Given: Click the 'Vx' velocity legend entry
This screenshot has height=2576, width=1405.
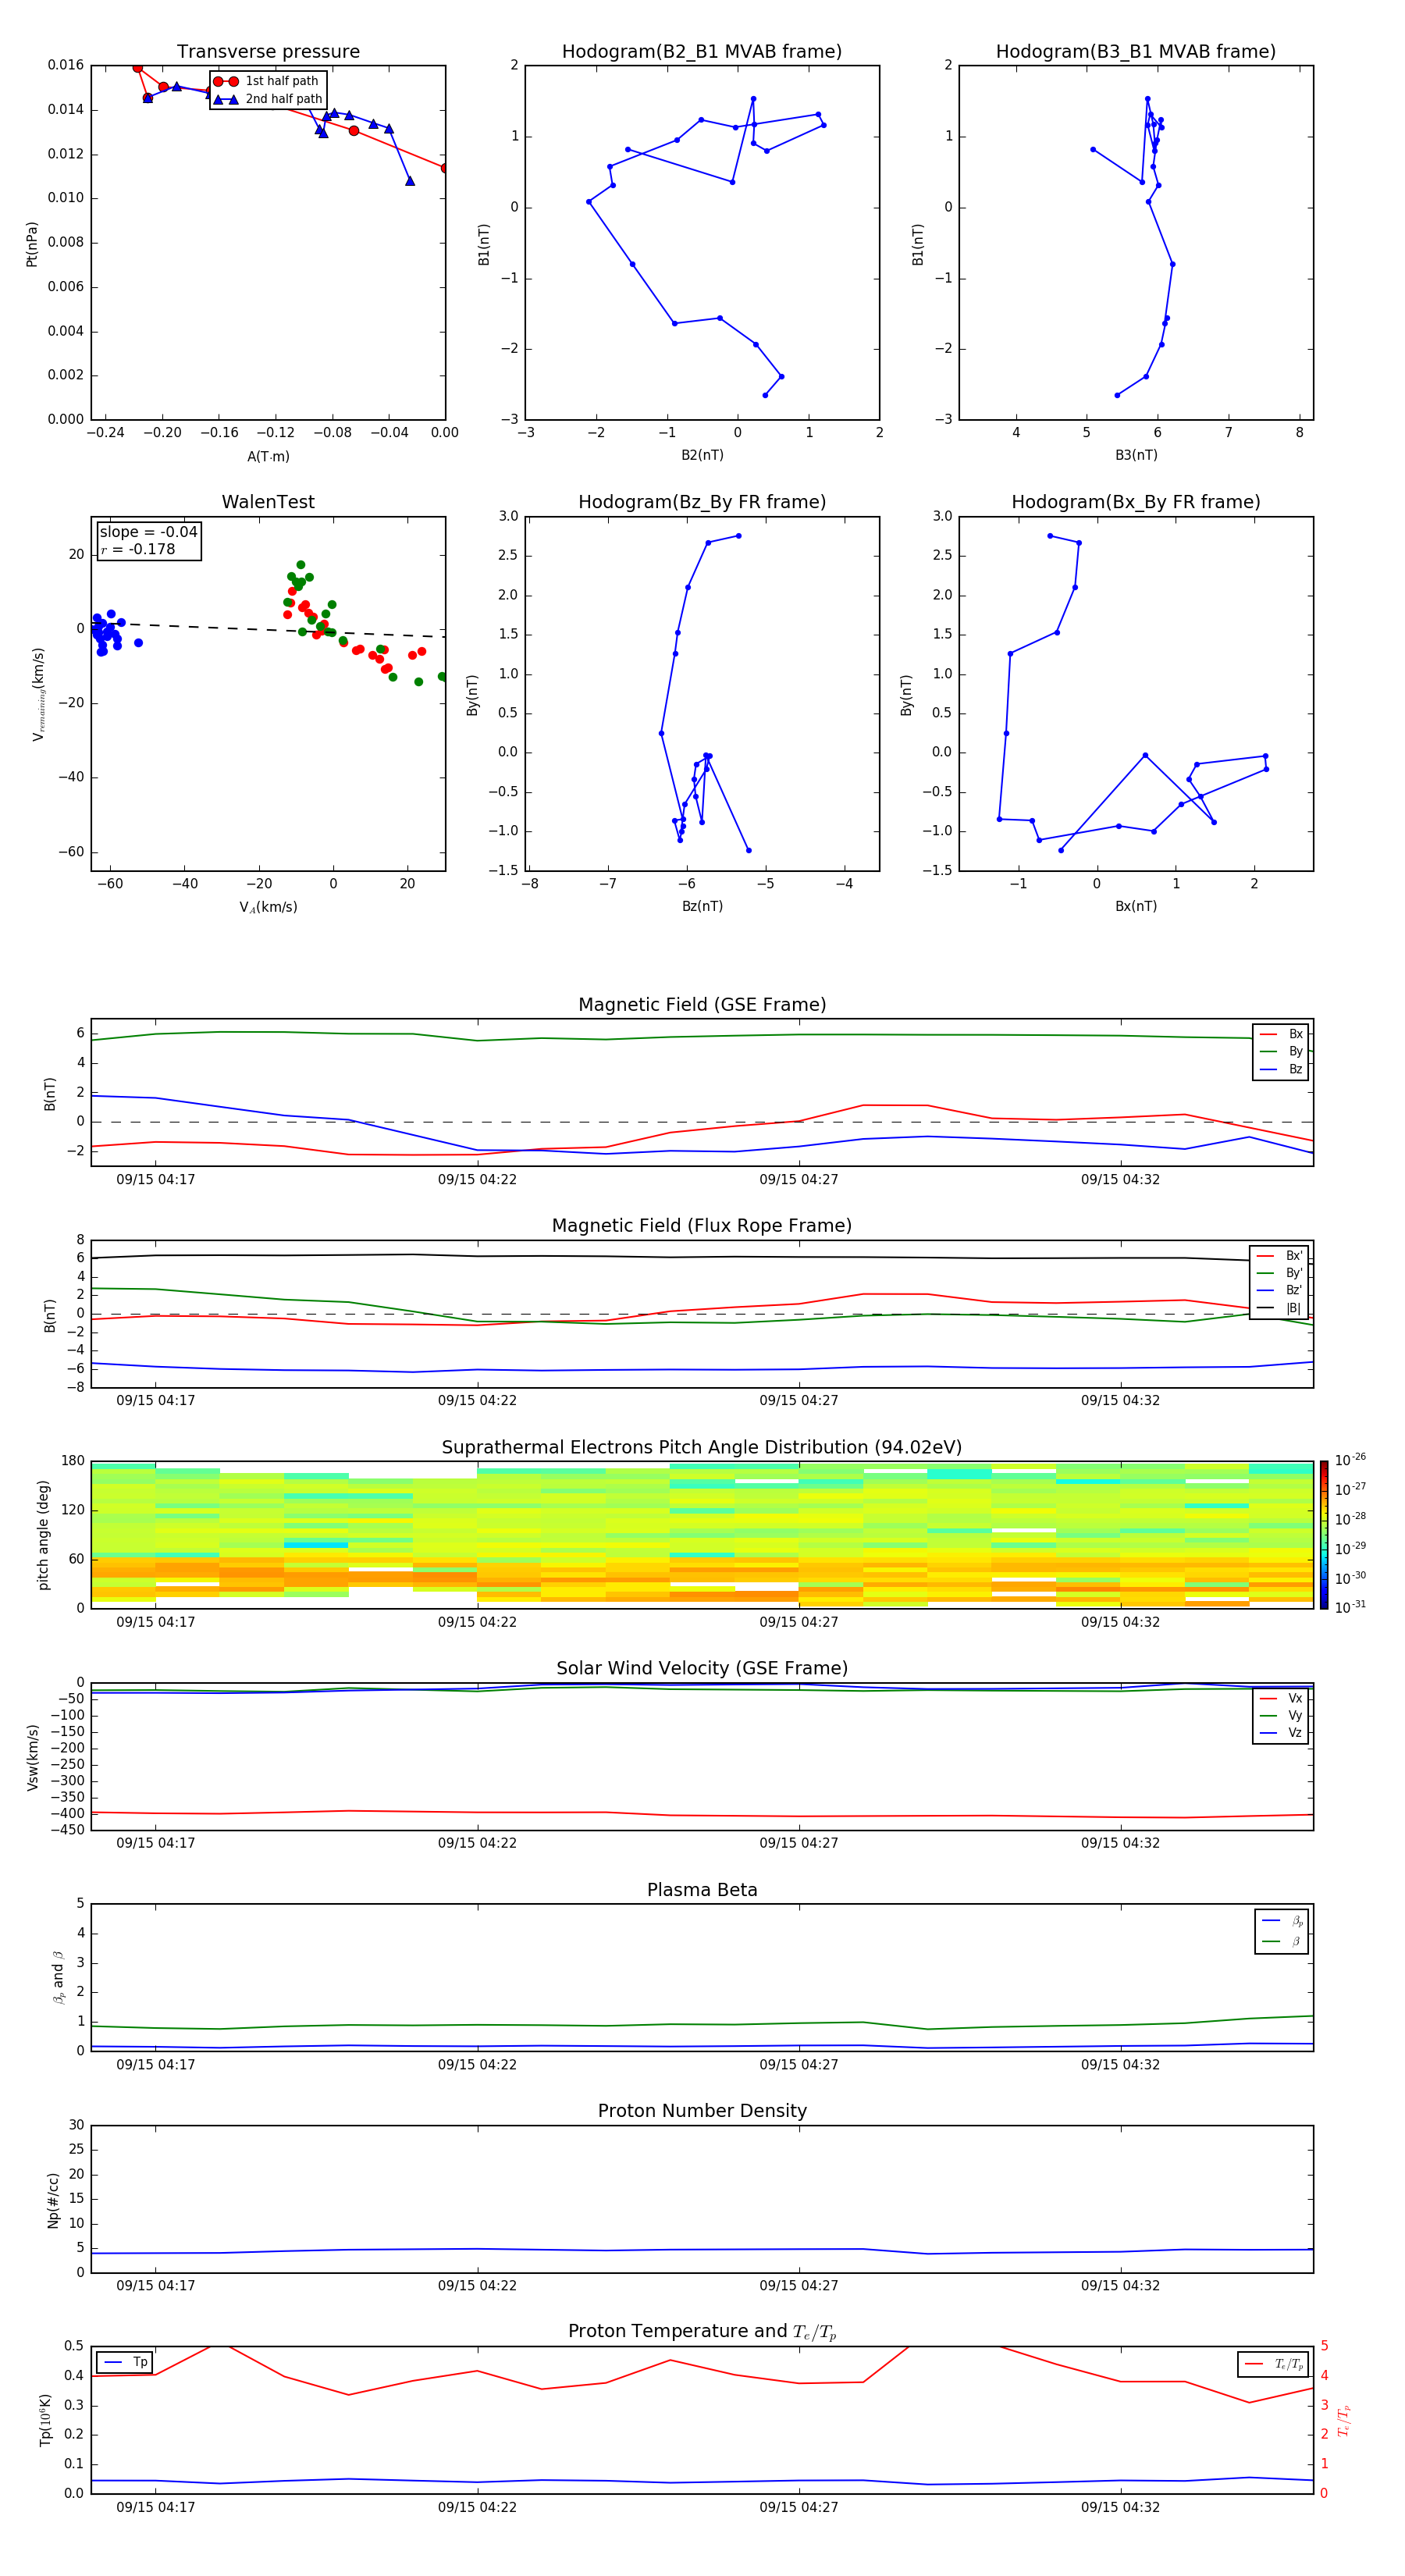Looking at the screenshot, I should (1281, 1699).
